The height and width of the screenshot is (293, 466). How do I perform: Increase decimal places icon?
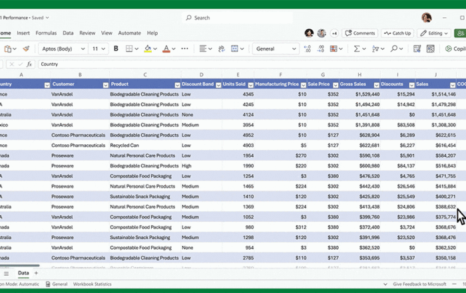click(x=308, y=49)
